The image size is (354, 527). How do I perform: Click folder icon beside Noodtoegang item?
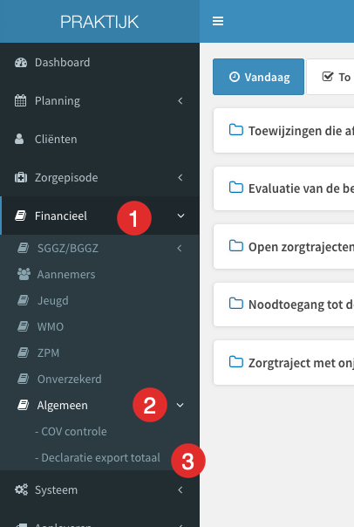[x=236, y=304]
